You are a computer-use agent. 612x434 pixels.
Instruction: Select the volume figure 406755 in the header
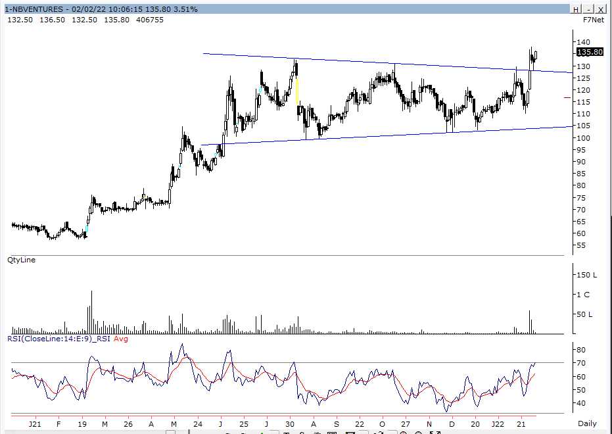click(150, 20)
